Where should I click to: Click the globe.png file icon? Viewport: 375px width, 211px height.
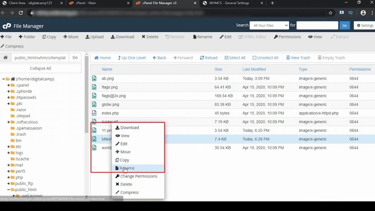click(94, 104)
